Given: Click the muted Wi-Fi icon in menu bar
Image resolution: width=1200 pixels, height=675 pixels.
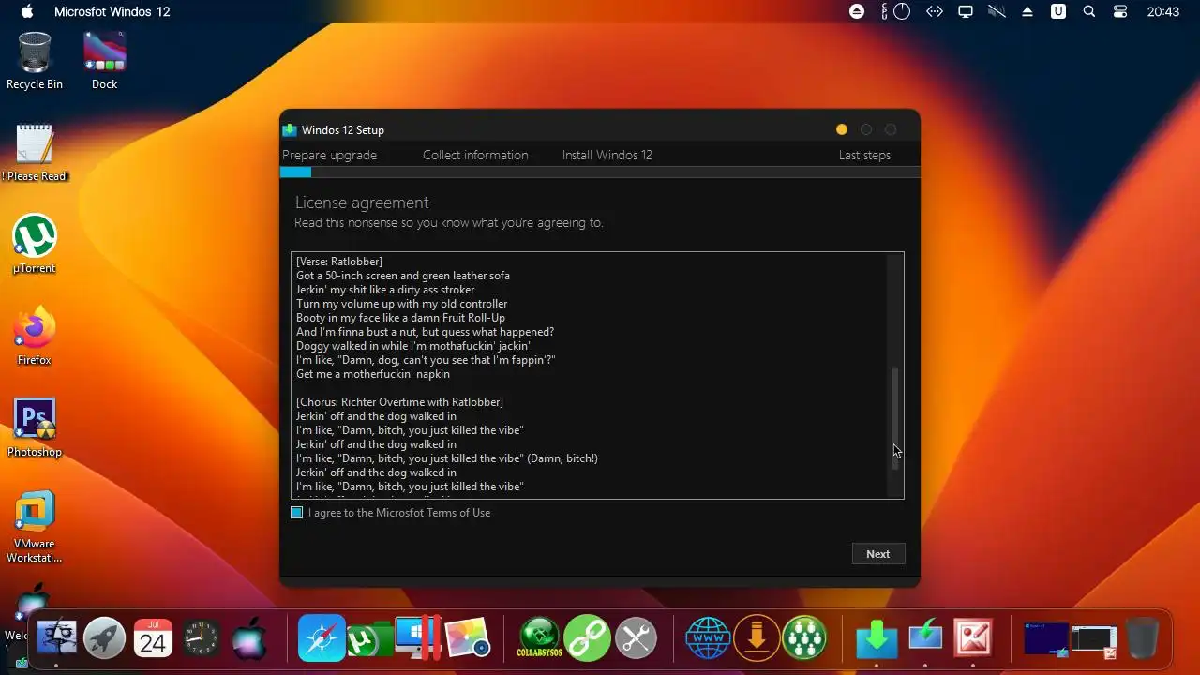Looking at the screenshot, I should pyautogui.click(x=996, y=11).
